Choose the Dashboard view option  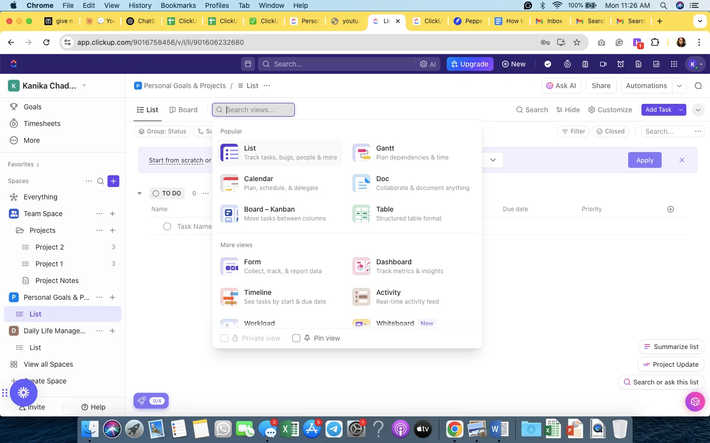[x=412, y=266]
